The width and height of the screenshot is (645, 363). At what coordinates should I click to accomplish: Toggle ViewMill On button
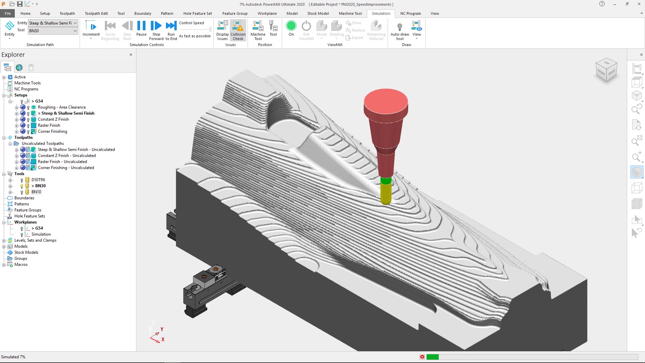(291, 29)
